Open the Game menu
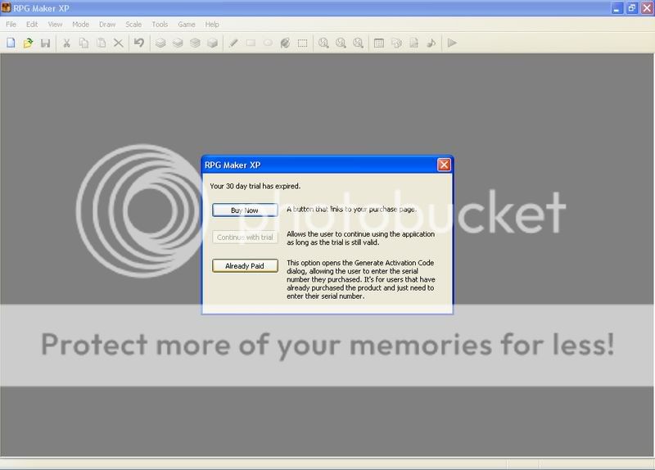 tap(187, 25)
